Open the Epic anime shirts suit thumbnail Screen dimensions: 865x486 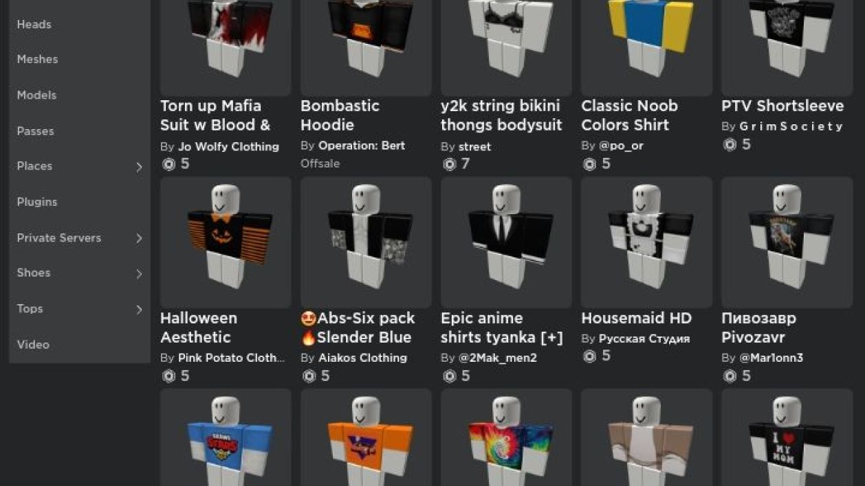click(x=506, y=242)
